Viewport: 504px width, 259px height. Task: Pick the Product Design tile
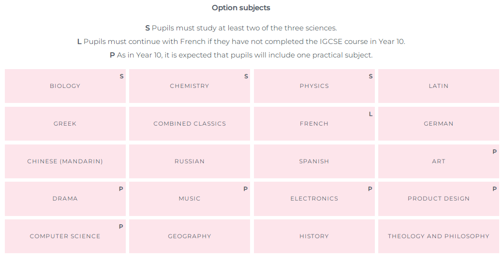(439, 199)
